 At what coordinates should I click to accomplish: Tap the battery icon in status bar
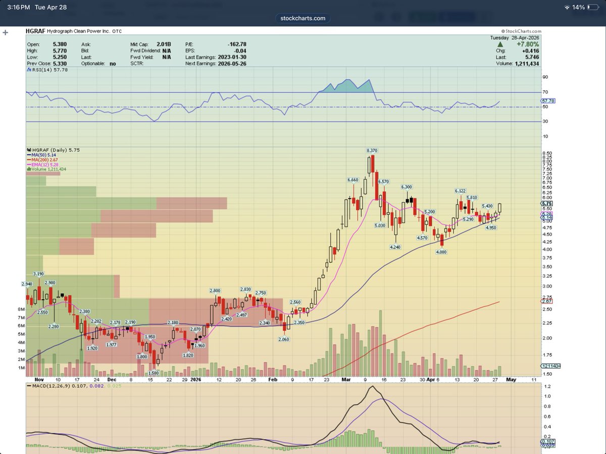point(593,7)
